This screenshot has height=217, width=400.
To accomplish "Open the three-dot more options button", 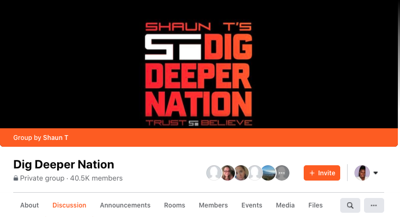I will tap(374, 205).
